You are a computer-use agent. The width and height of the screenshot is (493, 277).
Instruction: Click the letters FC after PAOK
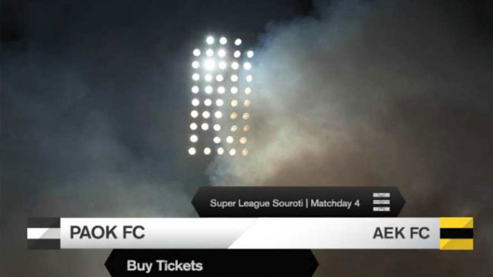(x=133, y=233)
